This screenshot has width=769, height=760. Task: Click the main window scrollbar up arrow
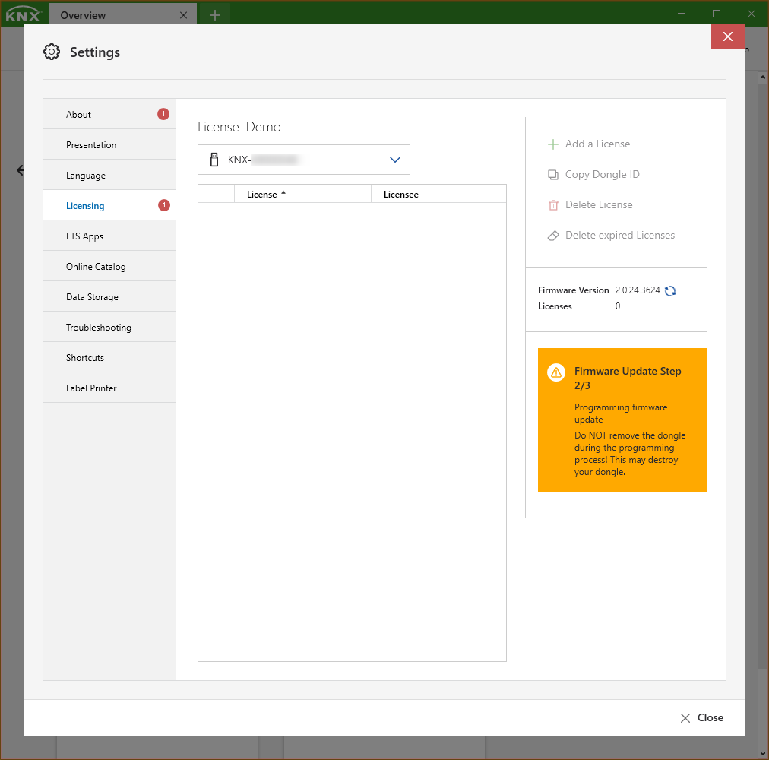(x=763, y=77)
